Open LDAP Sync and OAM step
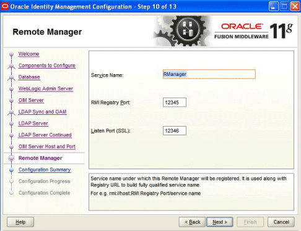The image size is (301, 231). (x=42, y=112)
